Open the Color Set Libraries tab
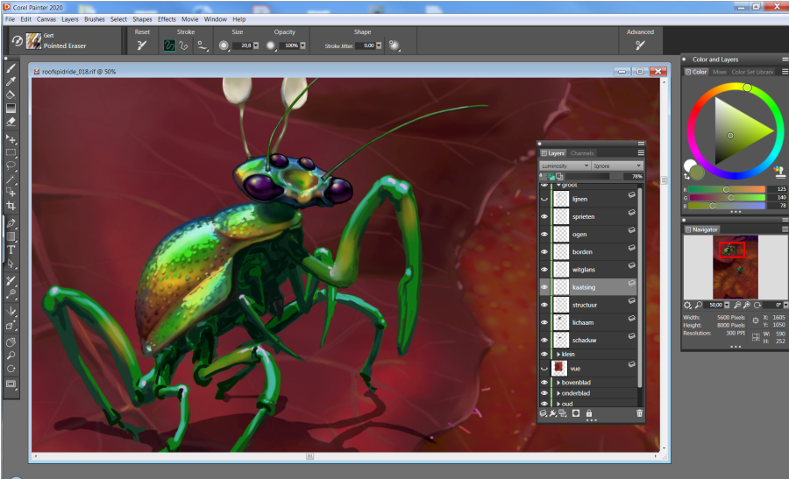789x479 pixels. [752, 72]
